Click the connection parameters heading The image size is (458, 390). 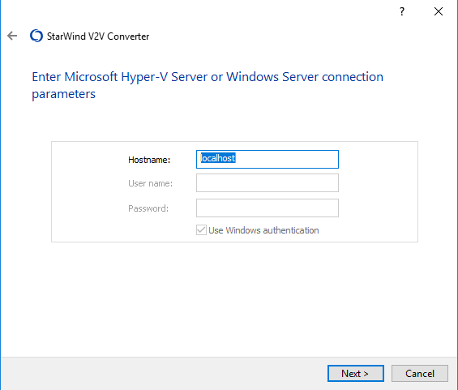coord(208,85)
